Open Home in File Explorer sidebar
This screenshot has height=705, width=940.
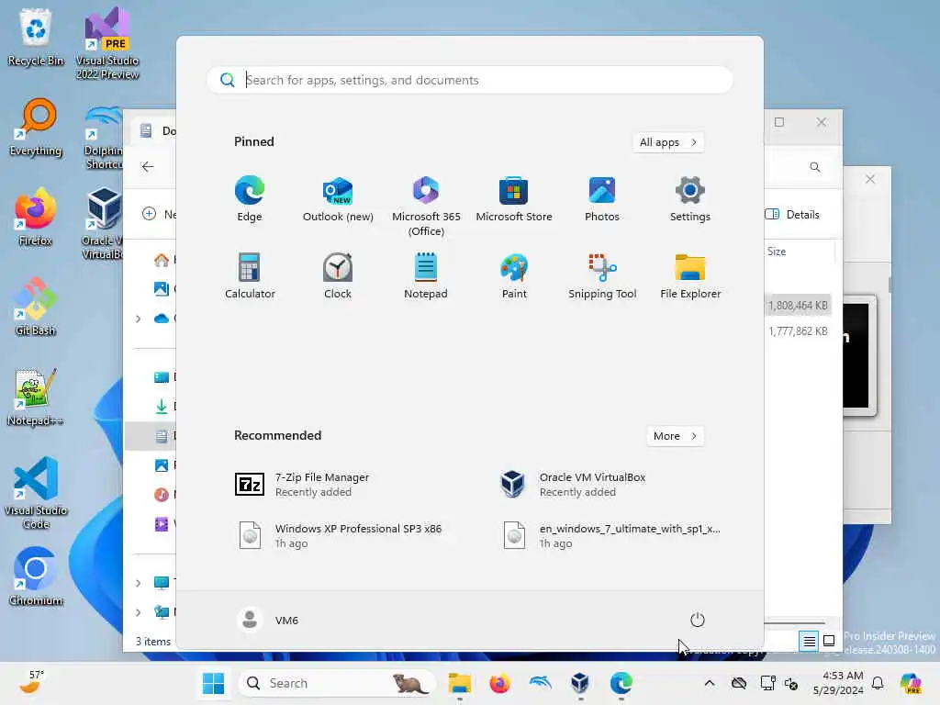pyautogui.click(x=162, y=260)
